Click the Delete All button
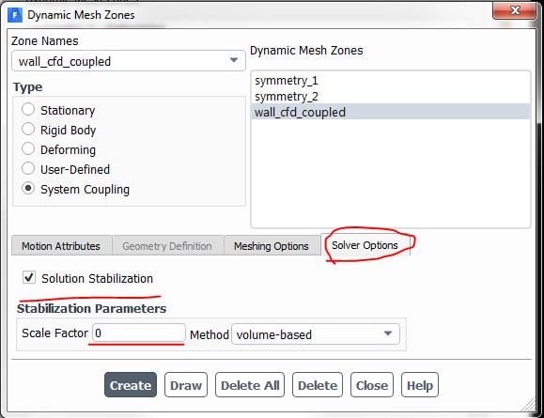The width and height of the screenshot is (544, 418). click(x=250, y=385)
